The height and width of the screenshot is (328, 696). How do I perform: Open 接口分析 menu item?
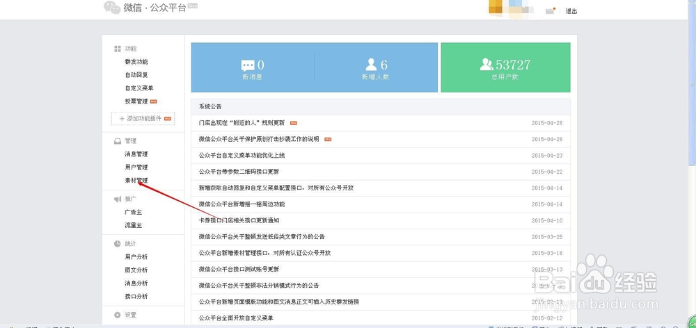(x=136, y=297)
